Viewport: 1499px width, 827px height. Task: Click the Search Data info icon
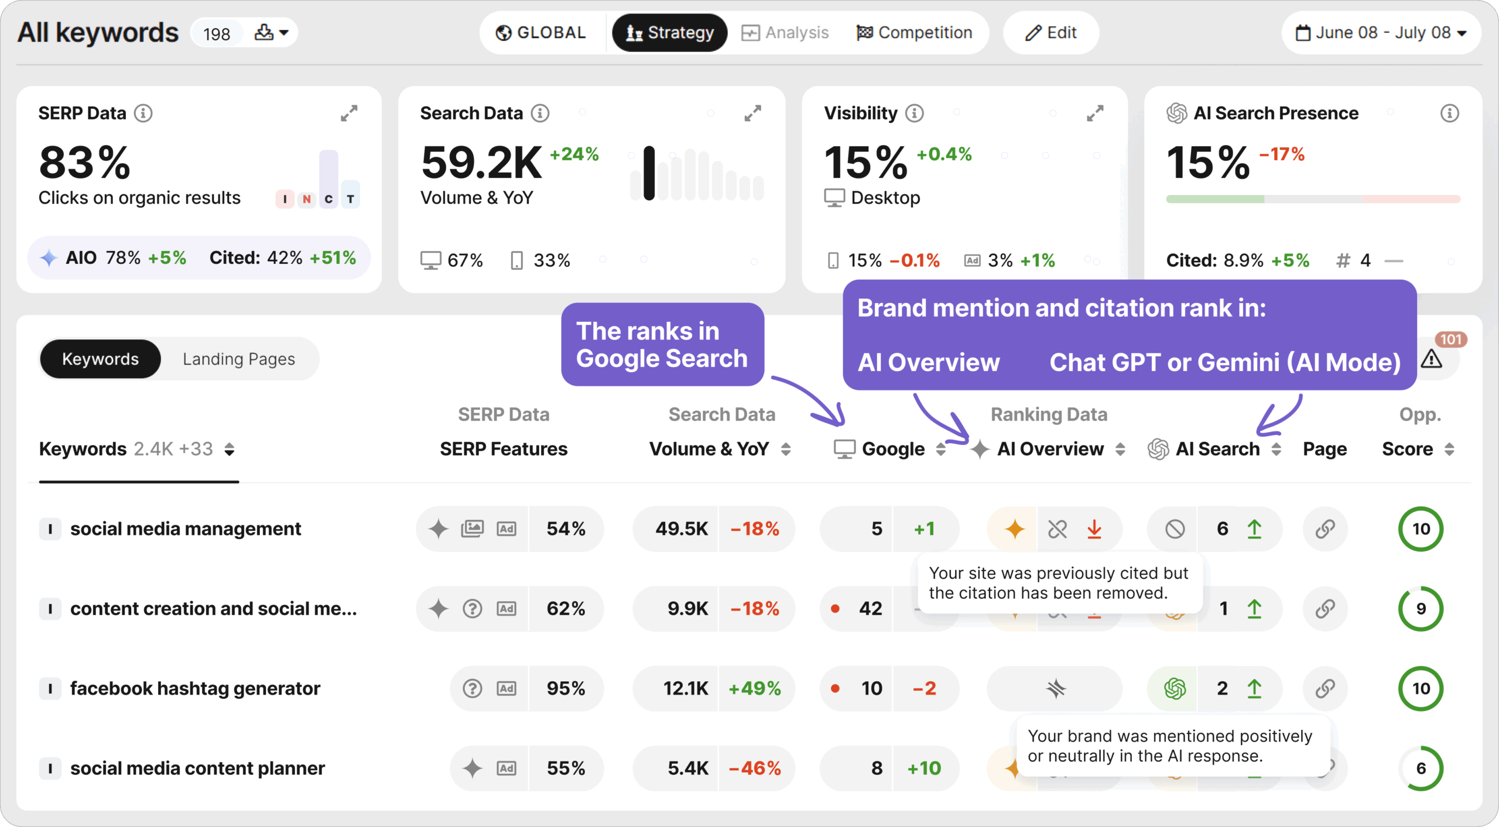[x=540, y=113]
